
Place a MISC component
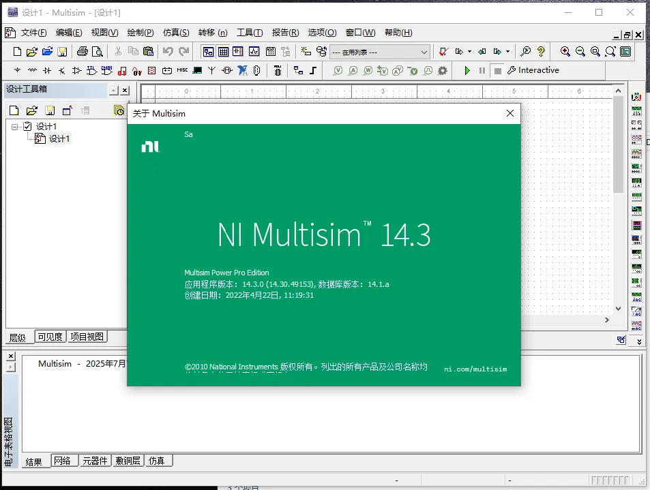pos(182,70)
